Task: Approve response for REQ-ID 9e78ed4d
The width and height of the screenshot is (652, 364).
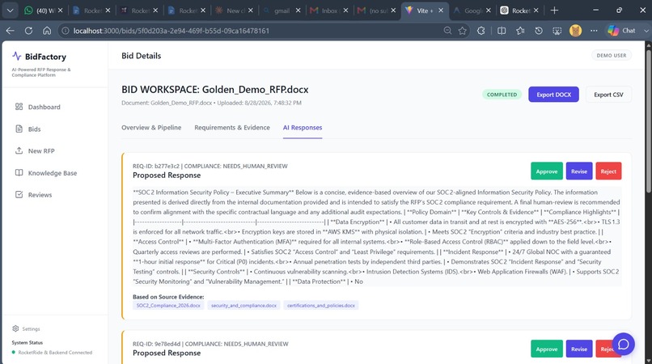Action: tap(546, 349)
